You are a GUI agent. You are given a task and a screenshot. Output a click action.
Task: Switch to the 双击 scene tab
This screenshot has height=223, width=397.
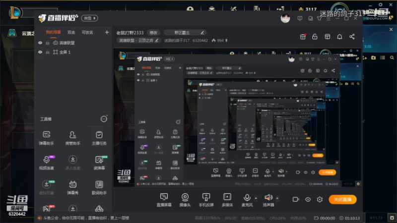(71, 32)
